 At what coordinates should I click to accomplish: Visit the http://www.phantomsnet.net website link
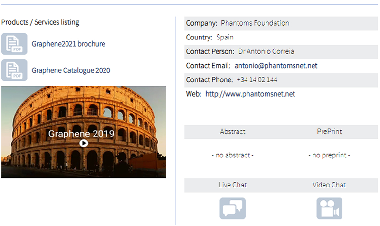click(250, 94)
